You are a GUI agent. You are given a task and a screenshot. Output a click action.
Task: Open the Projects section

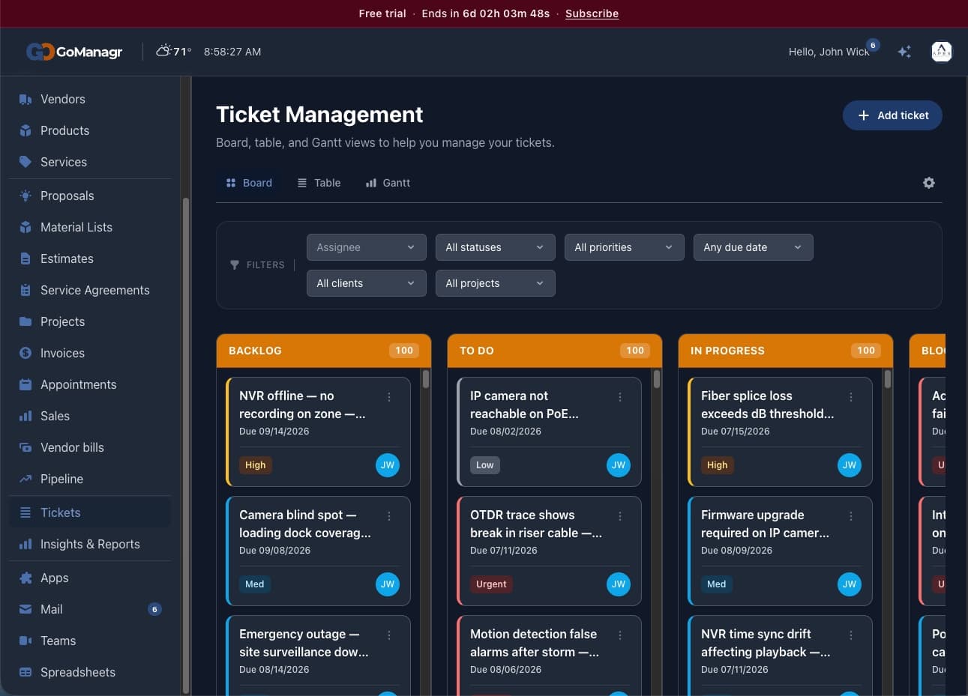(90, 321)
